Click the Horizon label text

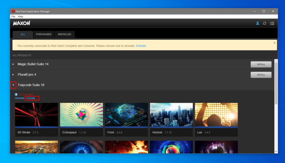(157, 132)
